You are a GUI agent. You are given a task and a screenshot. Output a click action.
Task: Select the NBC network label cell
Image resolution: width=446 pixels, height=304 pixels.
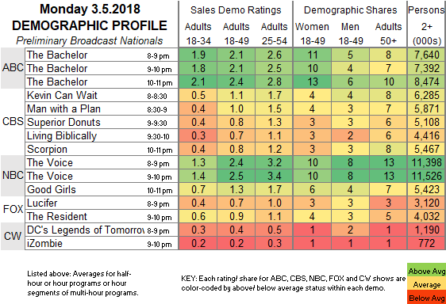[13, 176]
